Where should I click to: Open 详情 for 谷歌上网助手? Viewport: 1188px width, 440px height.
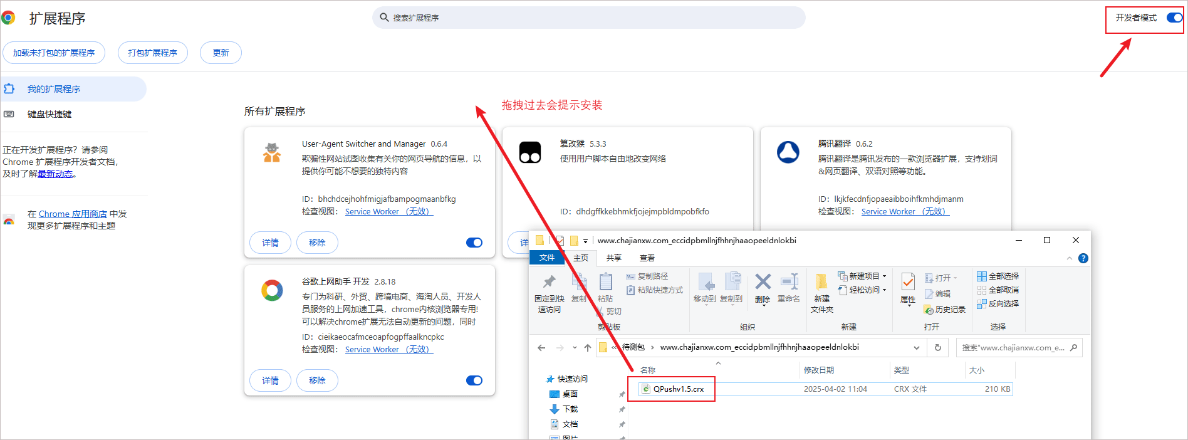(x=271, y=380)
